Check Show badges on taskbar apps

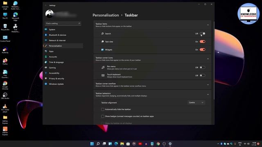103,116
